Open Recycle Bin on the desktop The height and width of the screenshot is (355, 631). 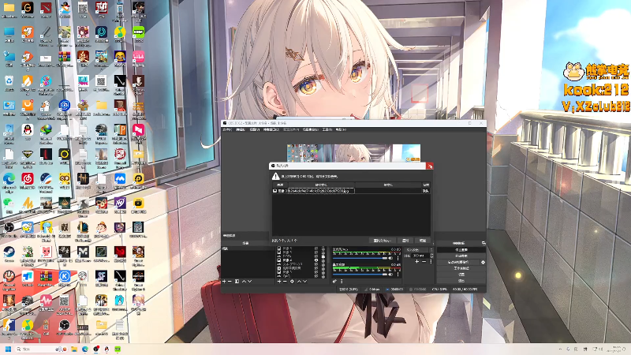(x=9, y=83)
